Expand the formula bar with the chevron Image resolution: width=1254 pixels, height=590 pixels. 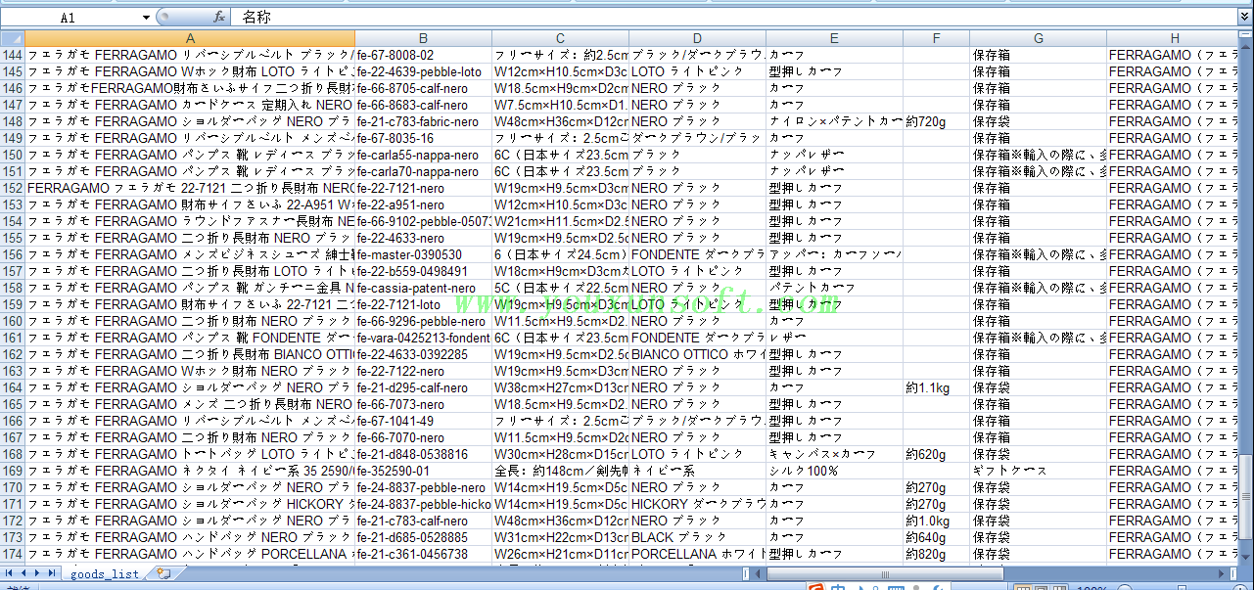coord(1244,17)
